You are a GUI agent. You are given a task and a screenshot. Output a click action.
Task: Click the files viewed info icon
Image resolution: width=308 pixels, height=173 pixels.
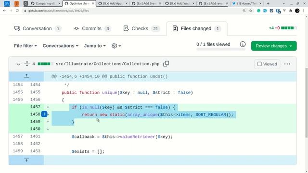(243, 44)
